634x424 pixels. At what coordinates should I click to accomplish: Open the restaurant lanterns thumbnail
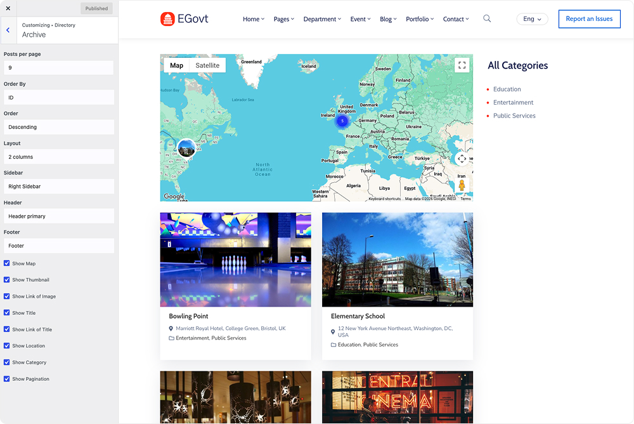236,397
